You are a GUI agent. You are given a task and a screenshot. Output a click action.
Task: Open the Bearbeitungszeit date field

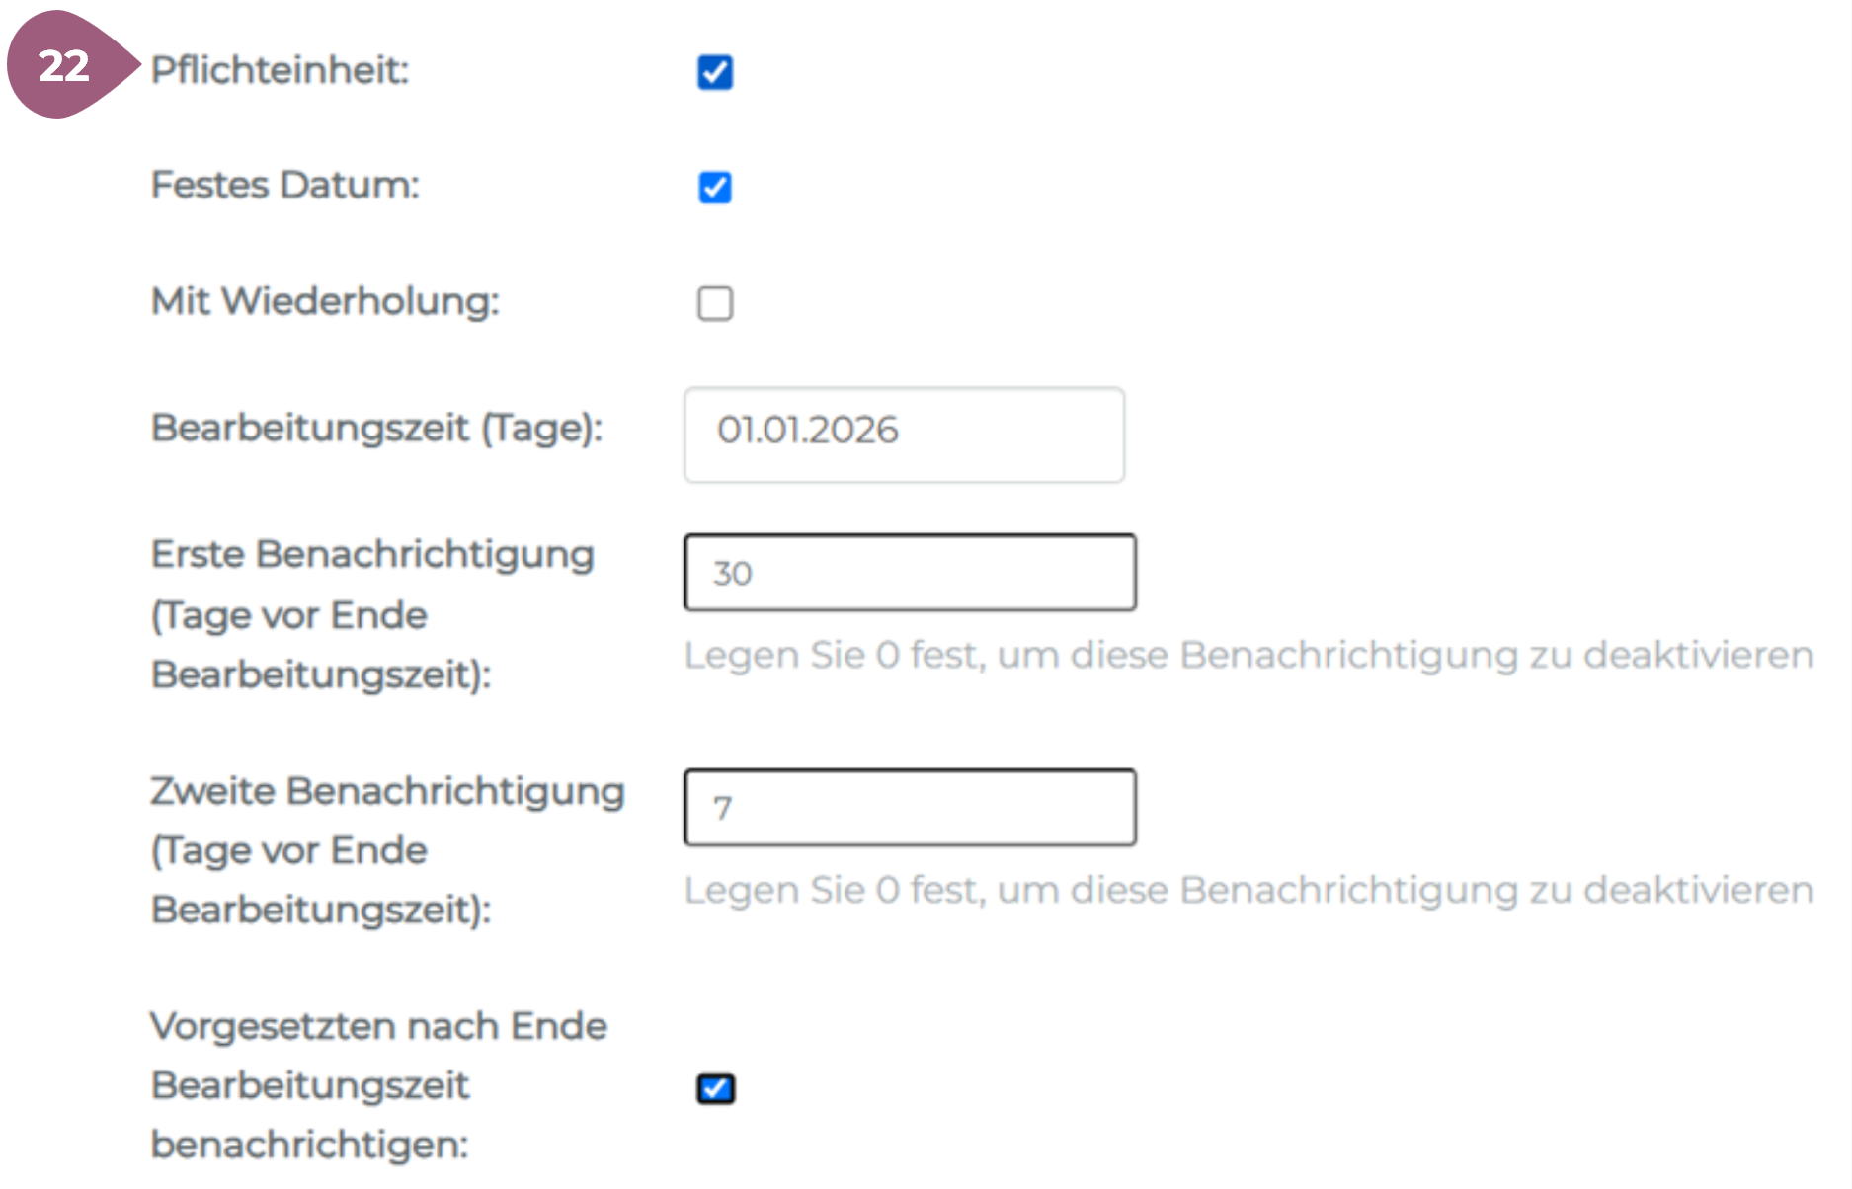(904, 435)
